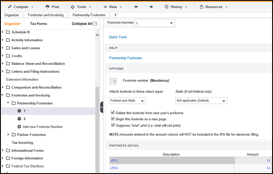Screen dimensions: 273x174
Task: Click plus icon to add new footnote number
Action: (x=19, y=127)
